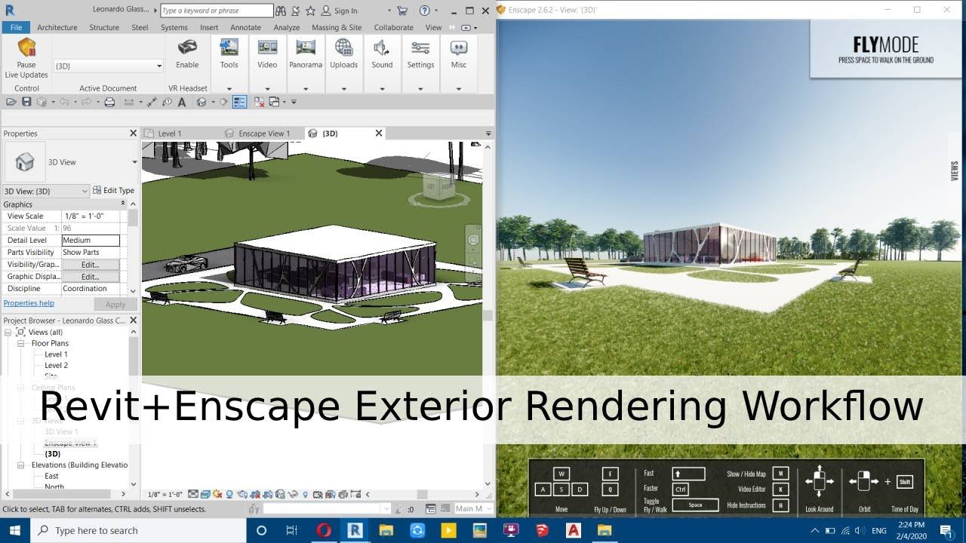Click the Detail Level Medium field
The height and width of the screenshot is (543, 966).
[91, 241]
